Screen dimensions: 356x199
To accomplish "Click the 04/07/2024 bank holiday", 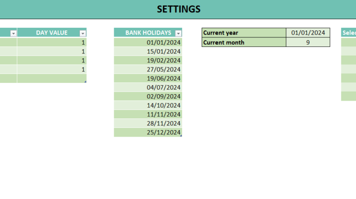I will tap(148, 87).
